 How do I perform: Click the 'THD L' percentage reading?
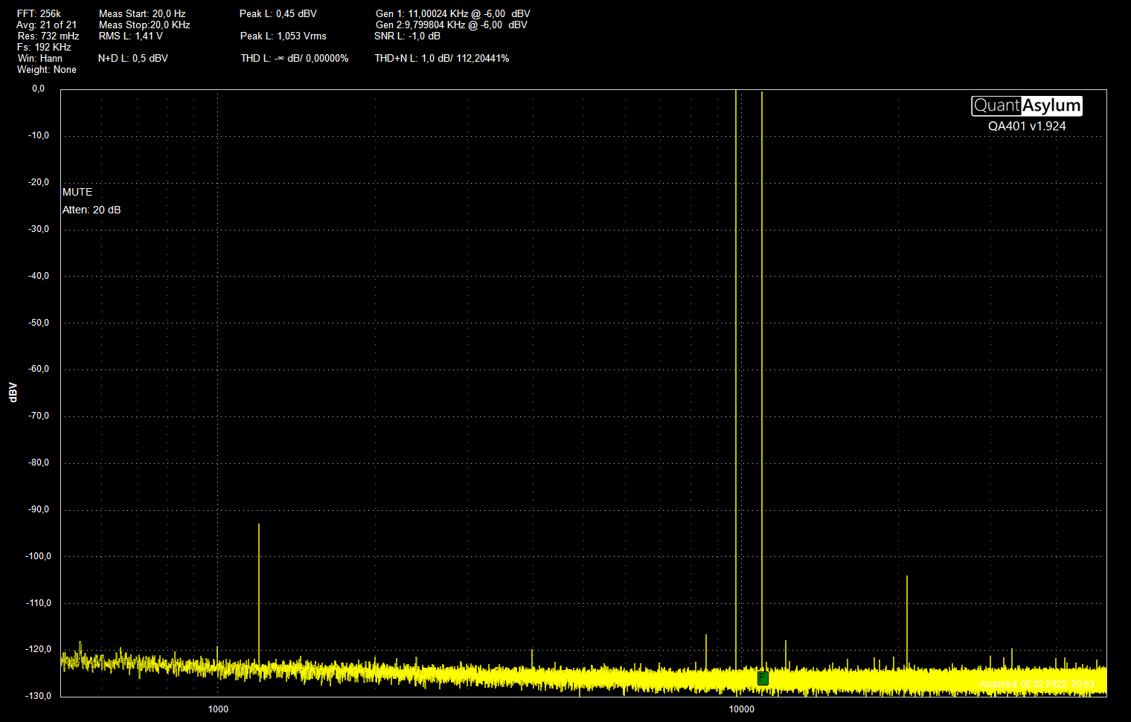295,59
